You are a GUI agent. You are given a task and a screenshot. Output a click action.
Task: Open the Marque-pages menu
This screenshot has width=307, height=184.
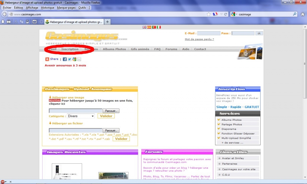(67, 7)
